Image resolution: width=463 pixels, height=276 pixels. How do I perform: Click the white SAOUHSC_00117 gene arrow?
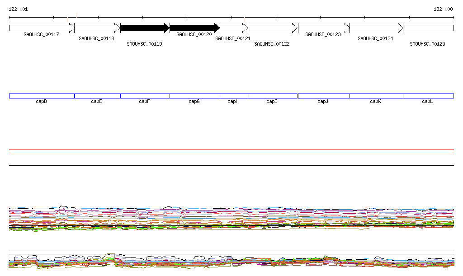pos(41,28)
